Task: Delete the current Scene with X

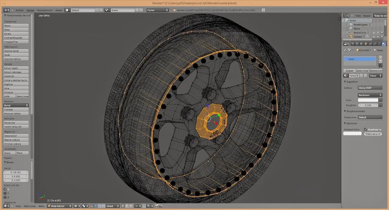Action: [x=141, y=10]
